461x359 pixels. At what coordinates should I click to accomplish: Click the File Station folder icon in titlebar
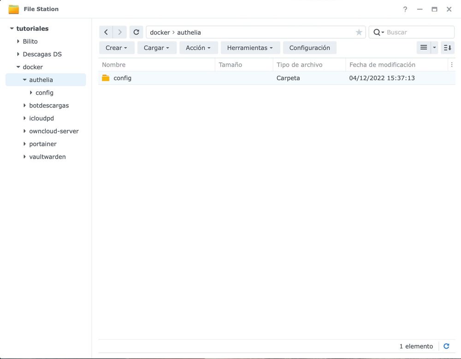pyautogui.click(x=13, y=8)
